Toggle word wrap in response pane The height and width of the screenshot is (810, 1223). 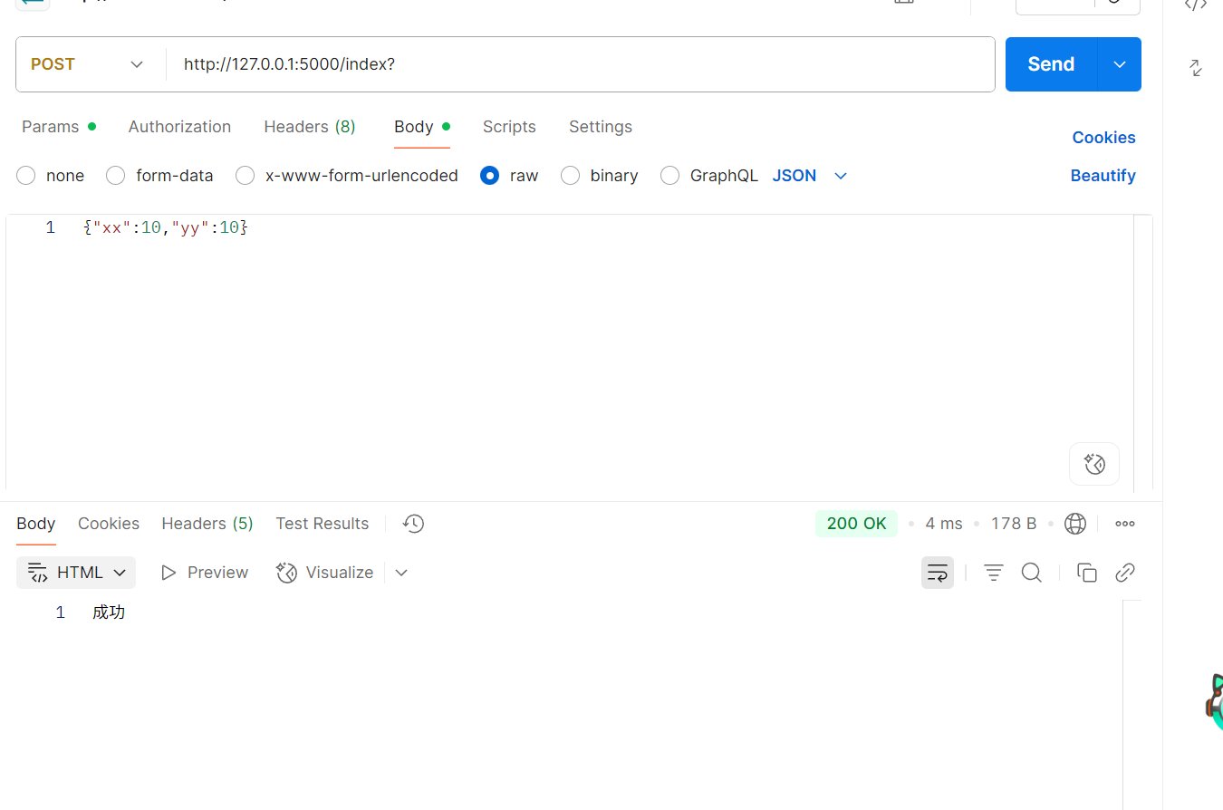click(x=937, y=573)
